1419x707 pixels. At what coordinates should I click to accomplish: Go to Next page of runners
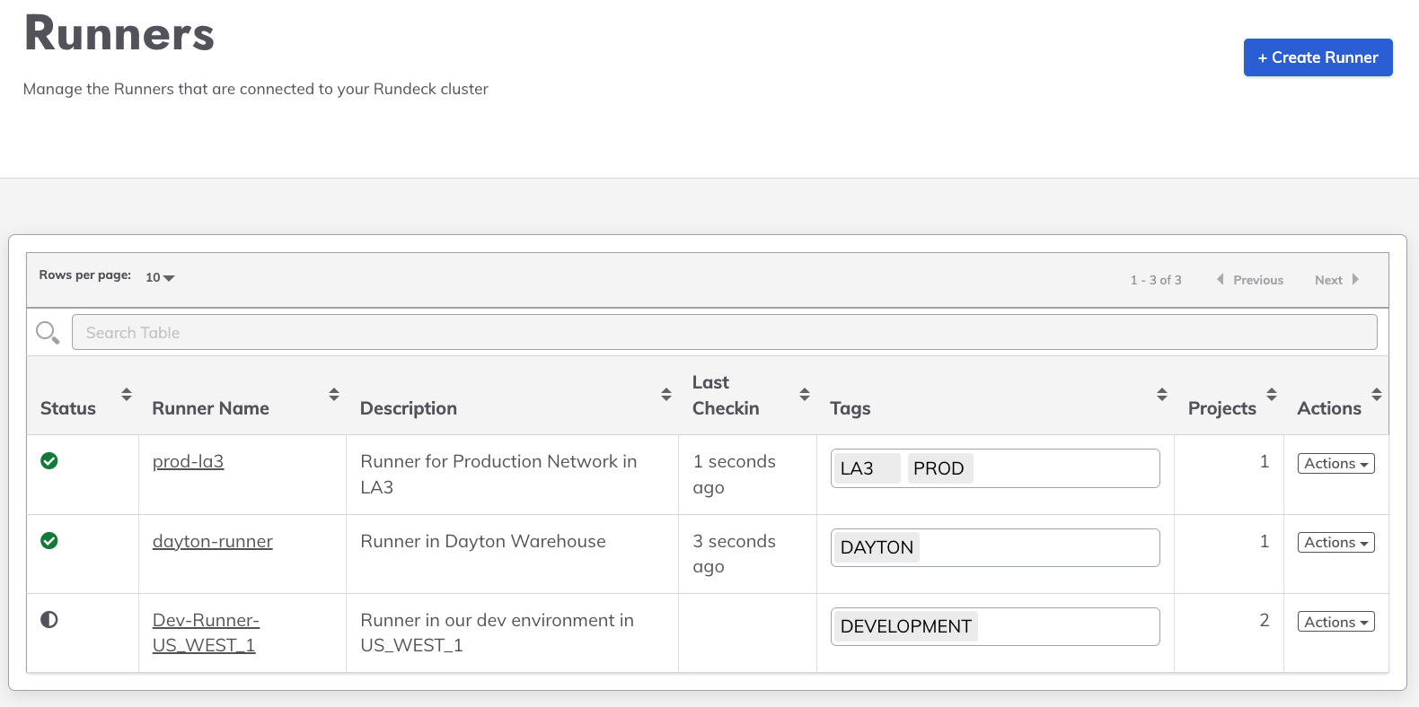click(1336, 280)
